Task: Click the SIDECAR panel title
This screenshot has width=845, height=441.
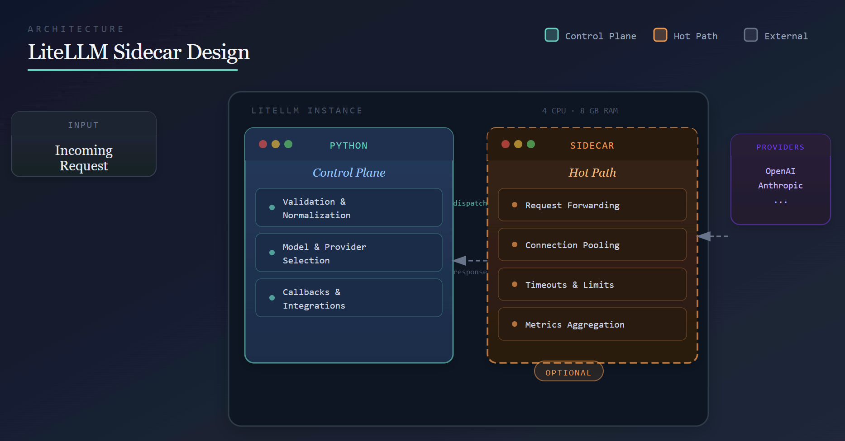Action: tap(592, 145)
